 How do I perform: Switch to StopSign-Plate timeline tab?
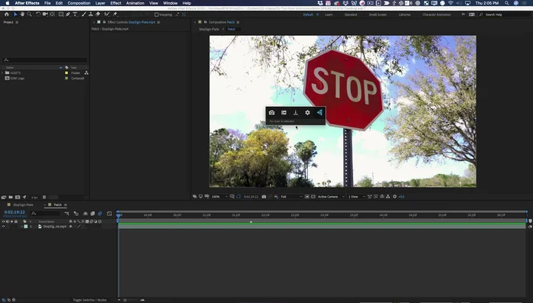pos(23,205)
